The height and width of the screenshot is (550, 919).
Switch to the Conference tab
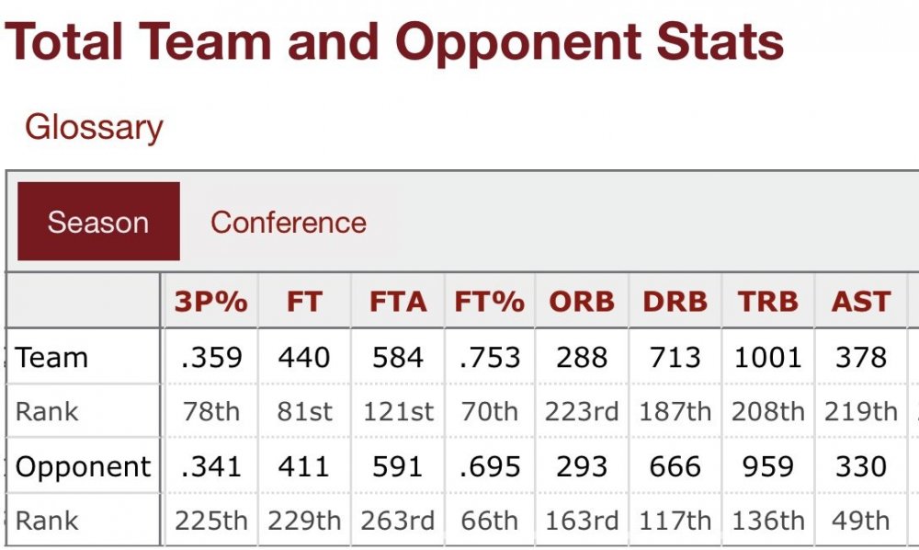coord(288,223)
